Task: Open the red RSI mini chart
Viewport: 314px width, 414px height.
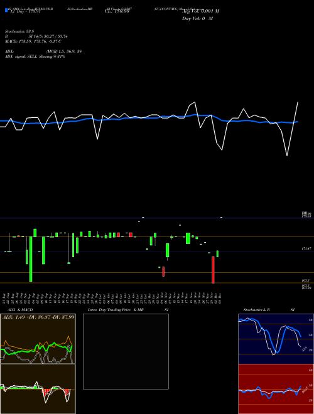Action: [276, 389]
